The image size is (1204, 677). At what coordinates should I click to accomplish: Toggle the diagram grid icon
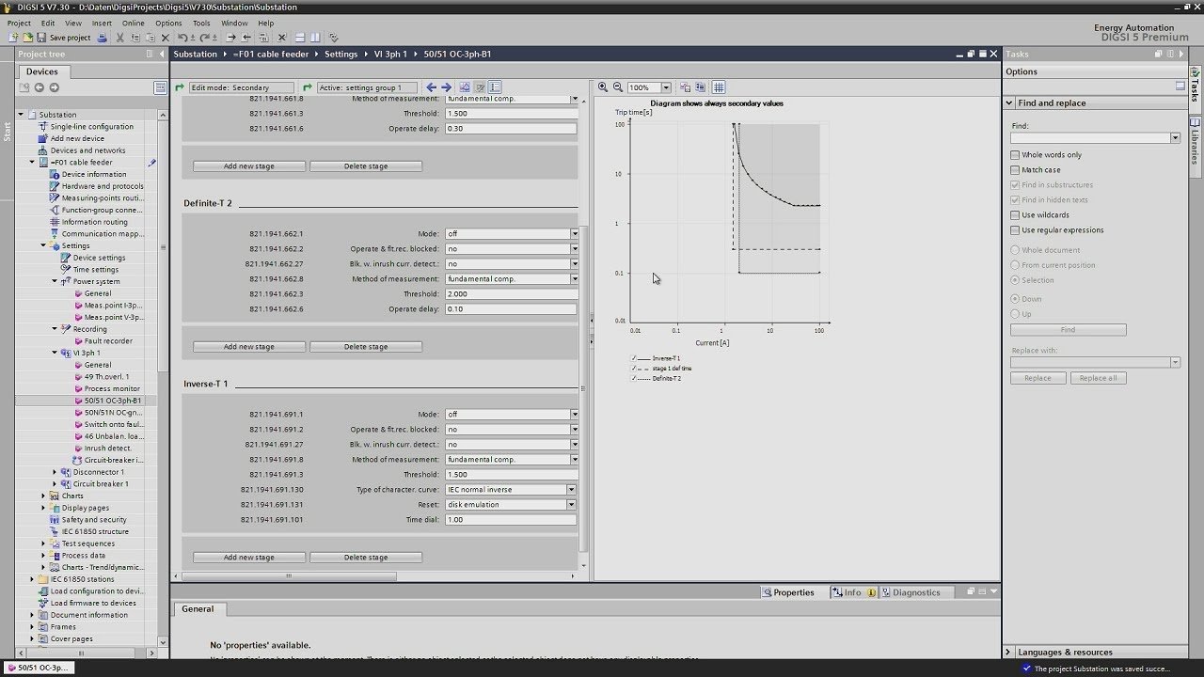pyautogui.click(x=719, y=87)
